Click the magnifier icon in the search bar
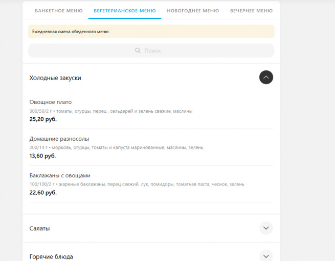This screenshot has width=335, height=261. pos(138,50)
